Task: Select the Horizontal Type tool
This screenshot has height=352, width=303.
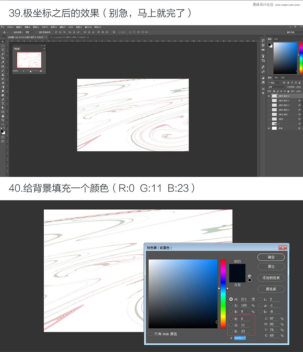Action: pos(3,103)
